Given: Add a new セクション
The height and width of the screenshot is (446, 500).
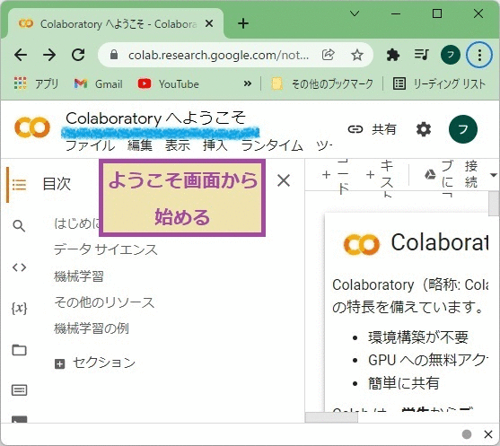Looking at the screenshot, I should (x=95, y=363).
